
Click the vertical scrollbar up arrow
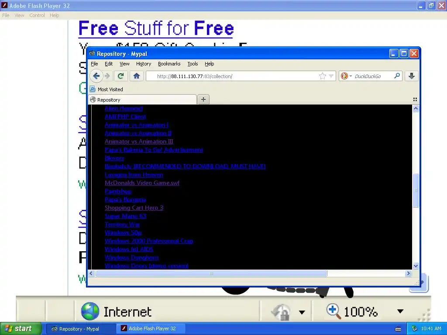416,108
